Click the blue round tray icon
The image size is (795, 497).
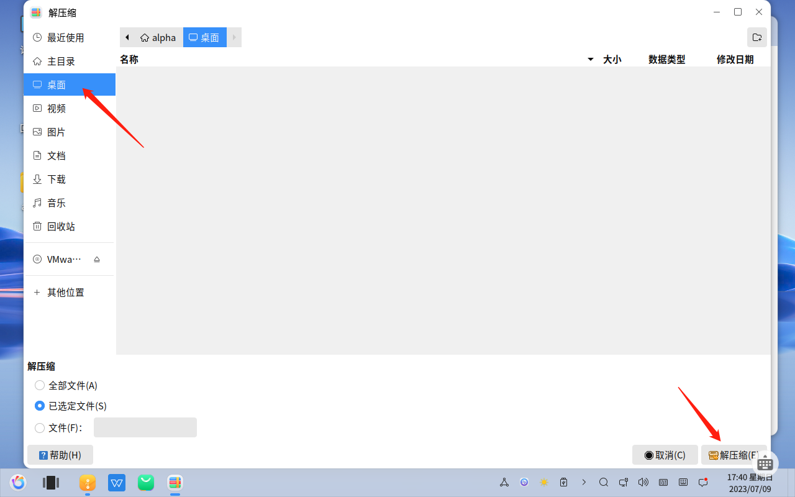(x=524, y=482)
